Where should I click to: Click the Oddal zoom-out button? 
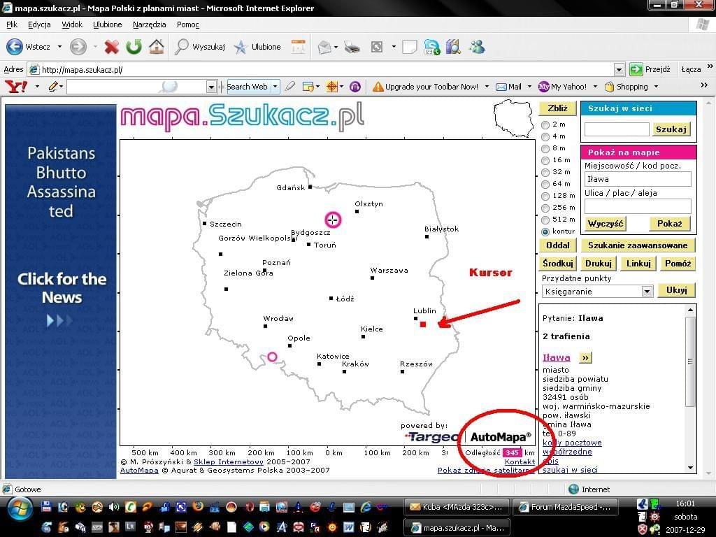click(x=557, y=245)
